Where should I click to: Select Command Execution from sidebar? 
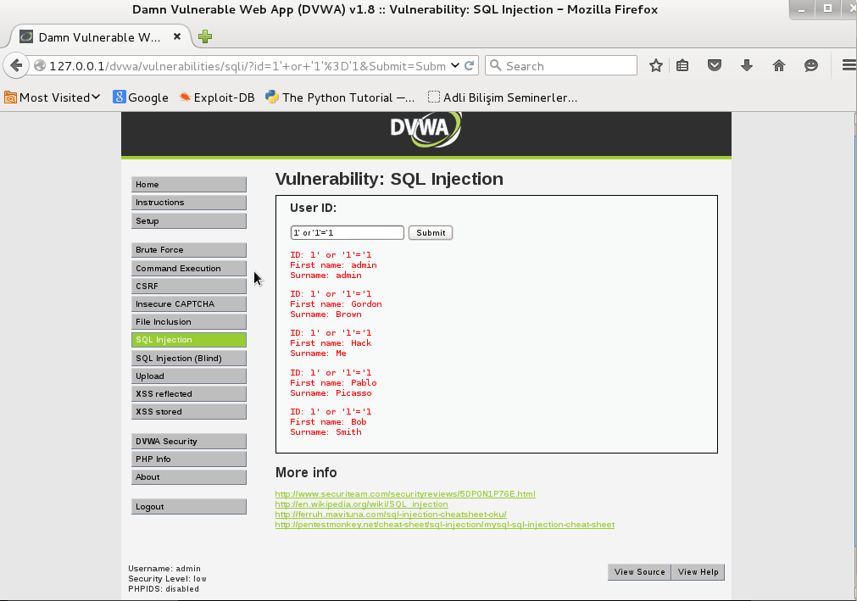coord(188,269)
